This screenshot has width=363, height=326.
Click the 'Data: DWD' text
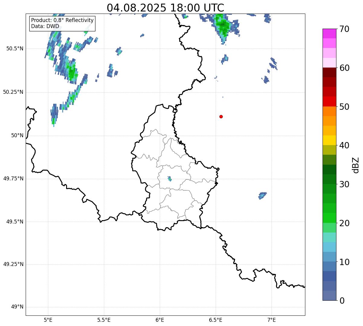click(45, 26)
